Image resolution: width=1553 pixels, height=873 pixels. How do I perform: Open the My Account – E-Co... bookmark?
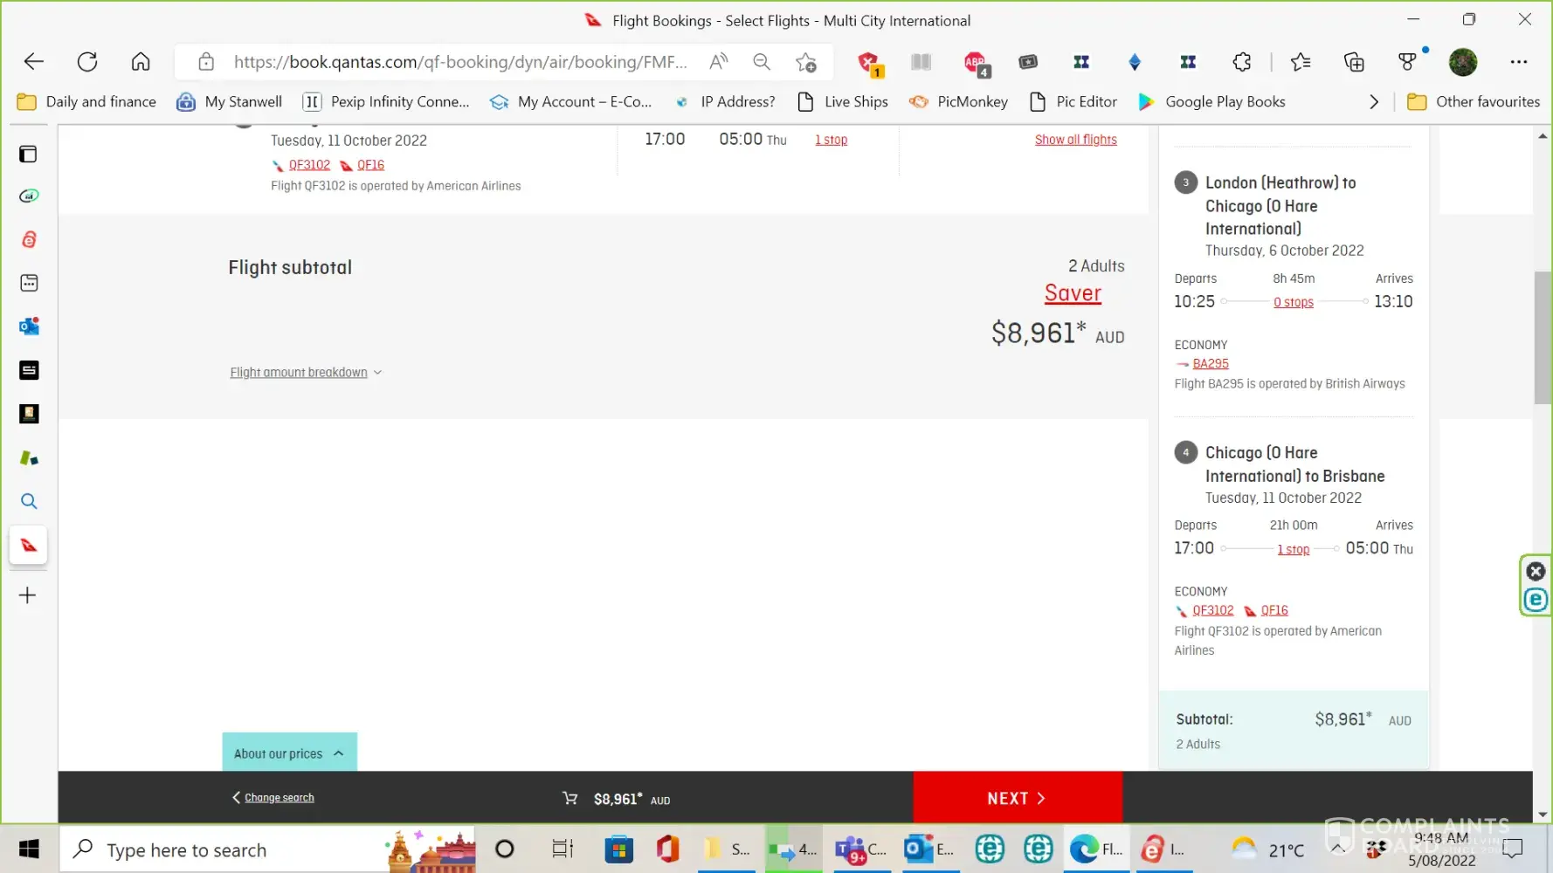coord(570,102)
